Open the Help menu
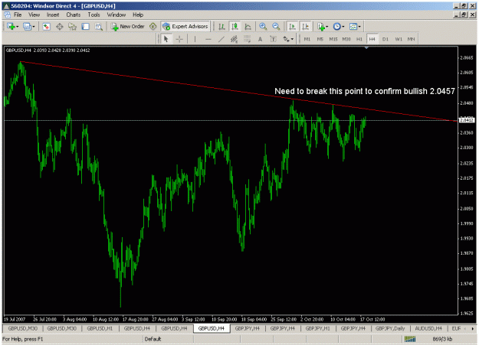 pyautogui.click(x=138, y=15)
